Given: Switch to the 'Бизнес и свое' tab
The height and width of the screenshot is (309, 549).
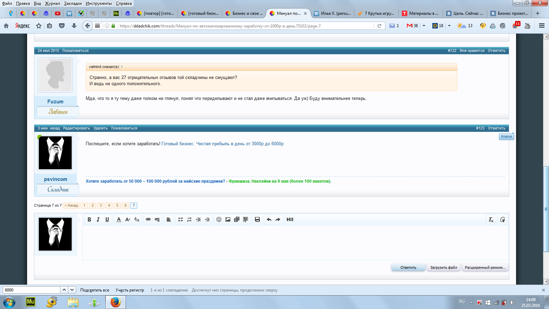Looking at the screenshot, I should [x=244, y=13].
